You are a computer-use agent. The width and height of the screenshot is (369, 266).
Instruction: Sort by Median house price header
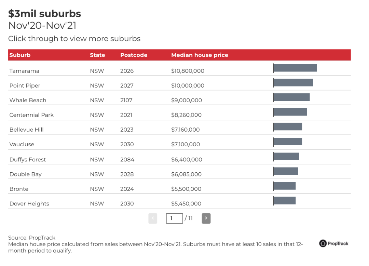click(200, 55)
